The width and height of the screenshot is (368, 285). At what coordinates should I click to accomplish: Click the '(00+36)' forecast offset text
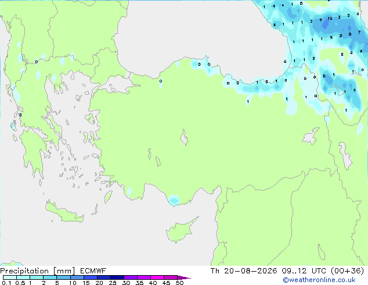point(347,271)
